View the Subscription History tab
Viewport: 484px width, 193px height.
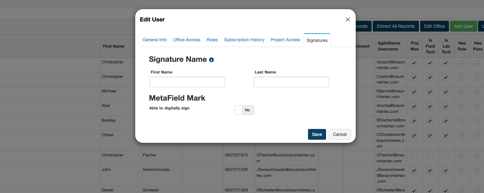click(244, 40)
